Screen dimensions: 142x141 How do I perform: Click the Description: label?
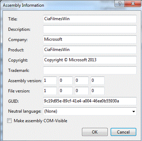[x=19, y=29]
